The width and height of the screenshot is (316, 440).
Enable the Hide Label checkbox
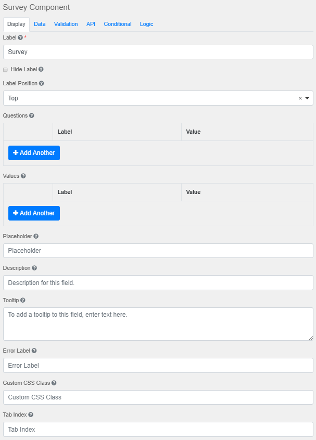click(6, 69)
